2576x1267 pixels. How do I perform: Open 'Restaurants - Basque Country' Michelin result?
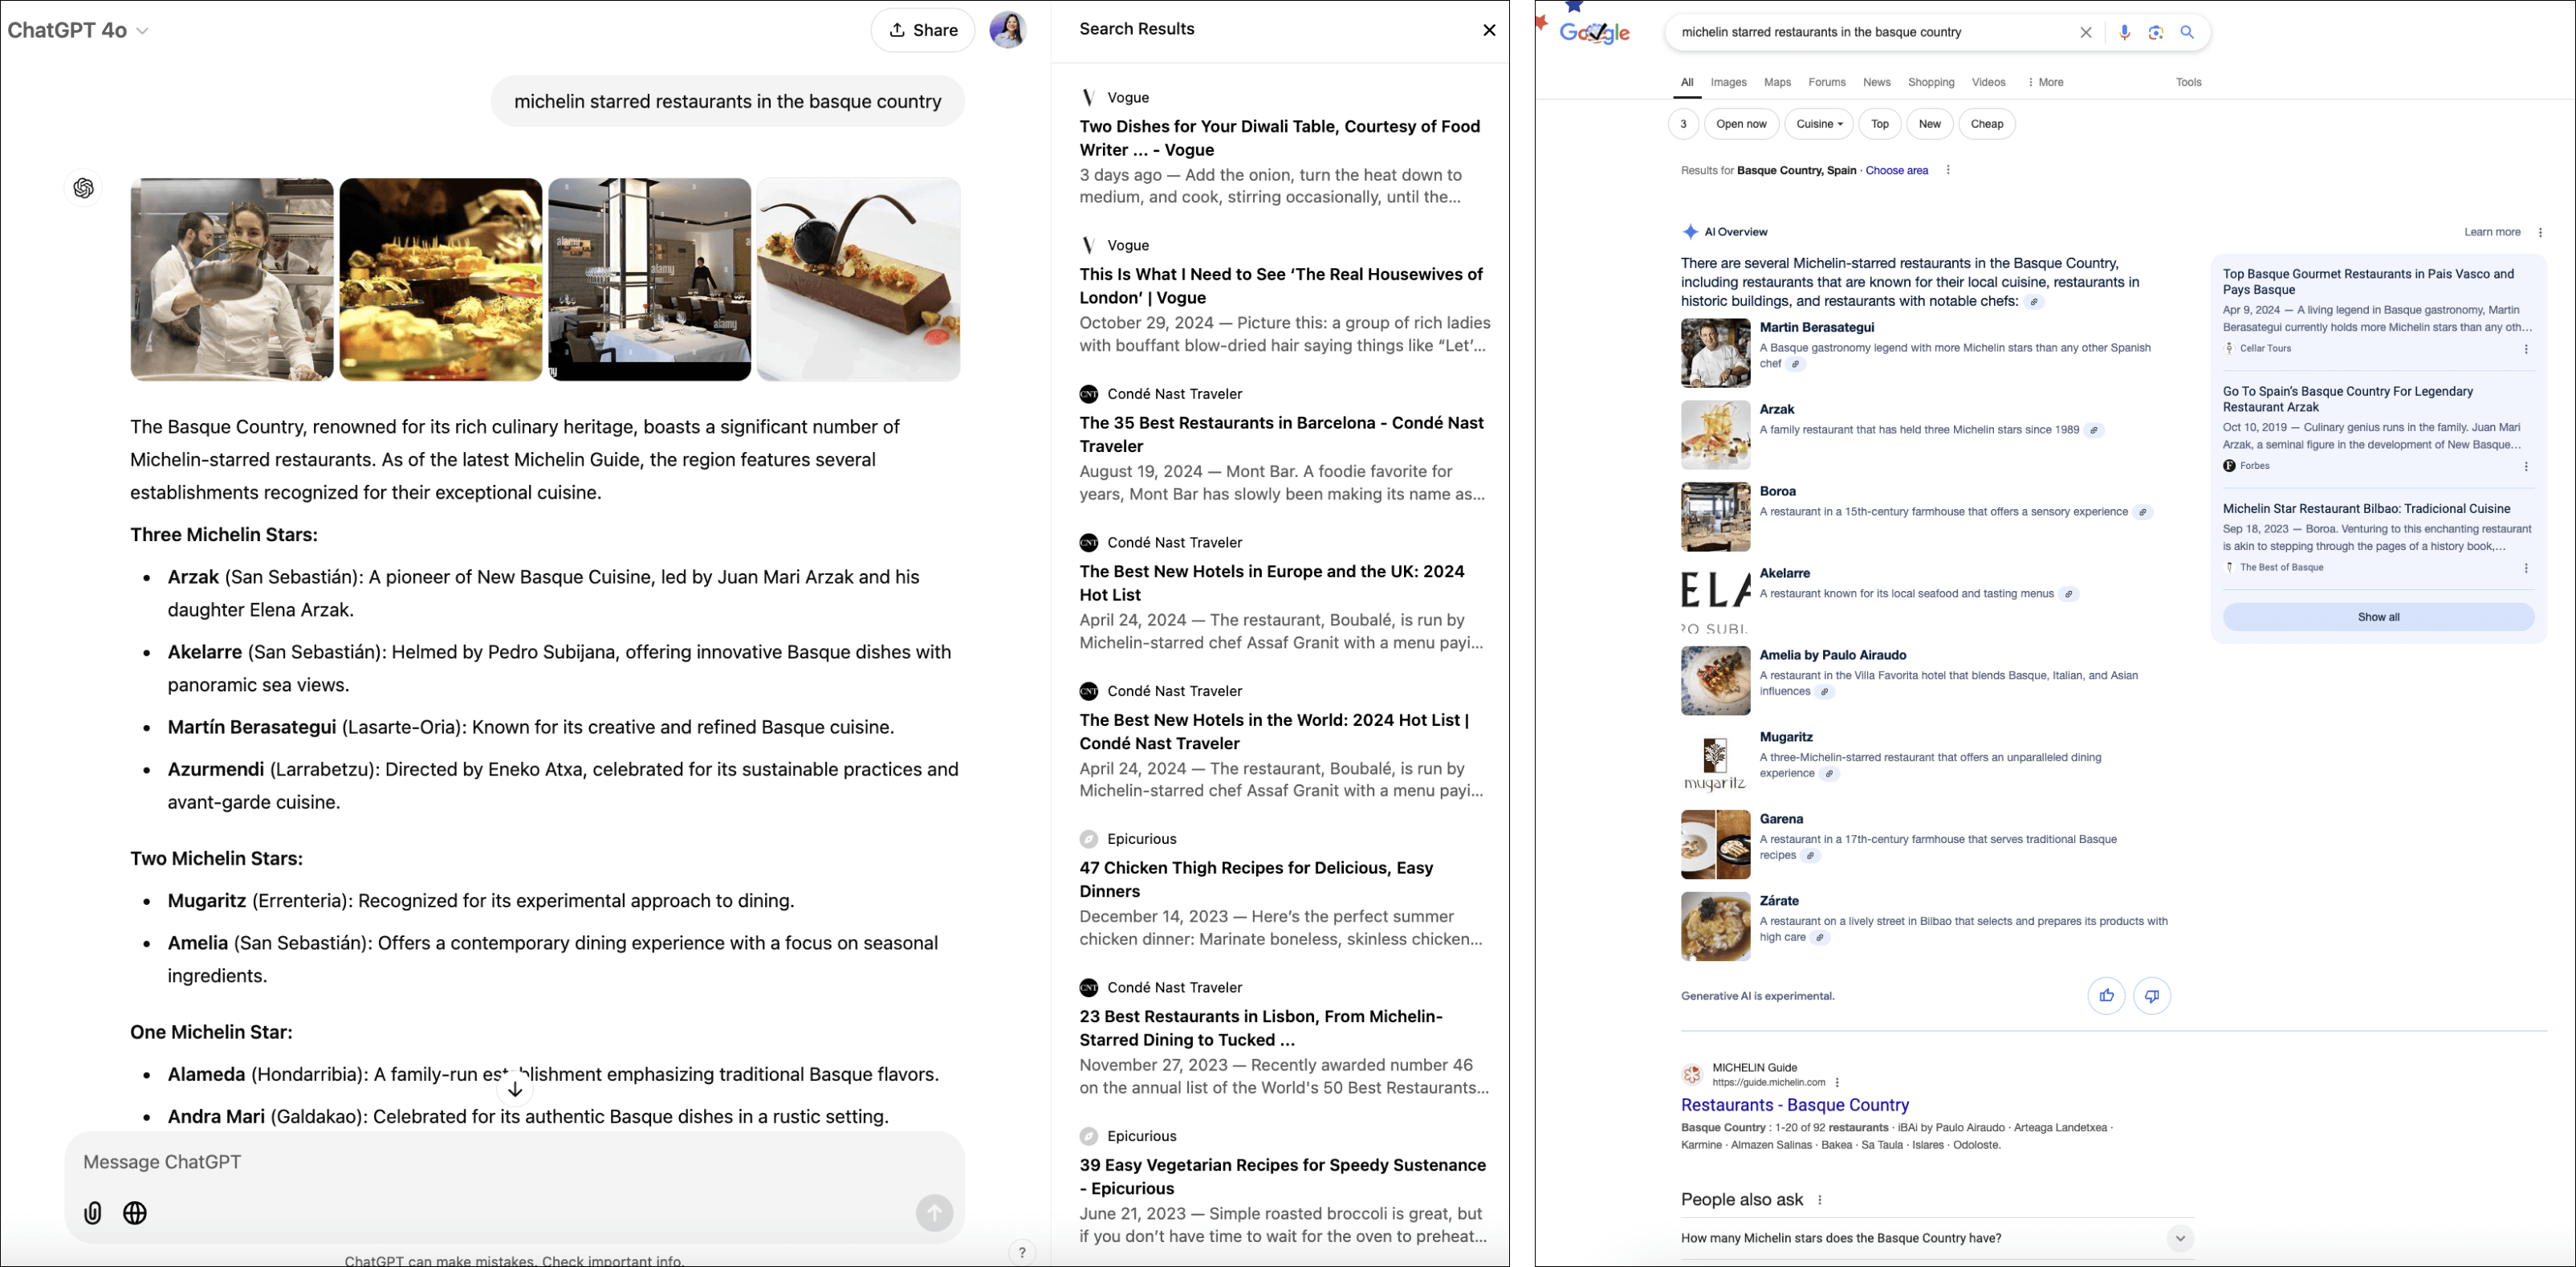click(1795, 1105)
